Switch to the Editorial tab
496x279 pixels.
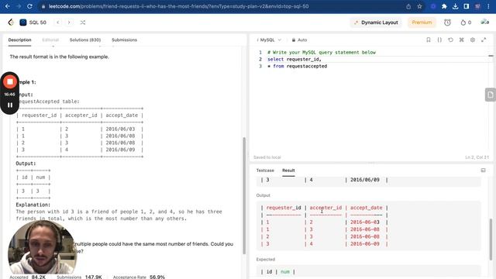(x=50, y=40)
